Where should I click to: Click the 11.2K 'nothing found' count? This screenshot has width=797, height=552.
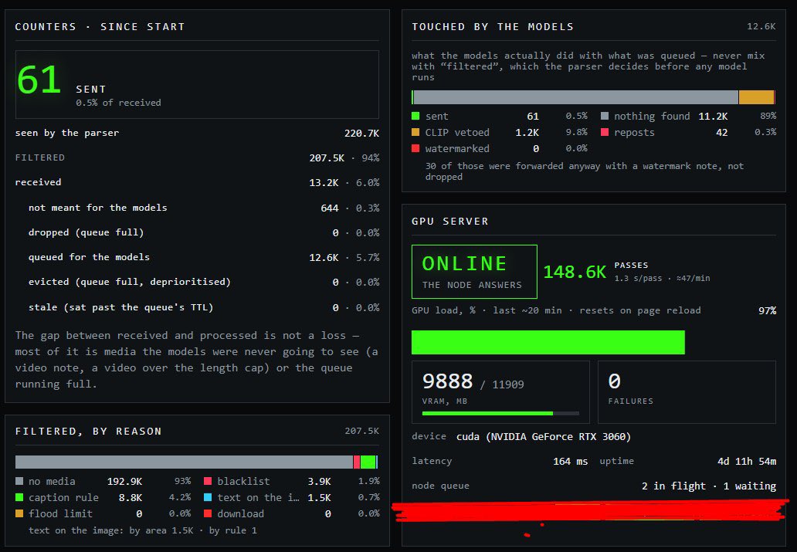click(x=713, y=117)
